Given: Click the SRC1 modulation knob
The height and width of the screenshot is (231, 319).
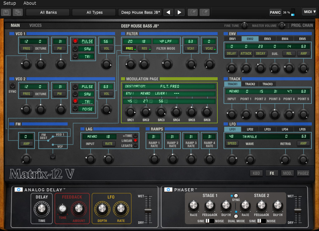Looking at the screenshot, I should [x=130, y=112].
